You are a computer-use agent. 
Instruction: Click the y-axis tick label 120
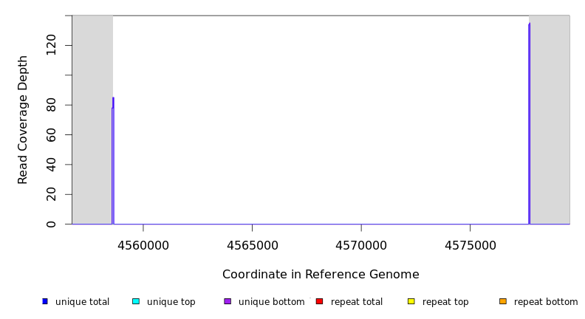(x=51, y=46)
